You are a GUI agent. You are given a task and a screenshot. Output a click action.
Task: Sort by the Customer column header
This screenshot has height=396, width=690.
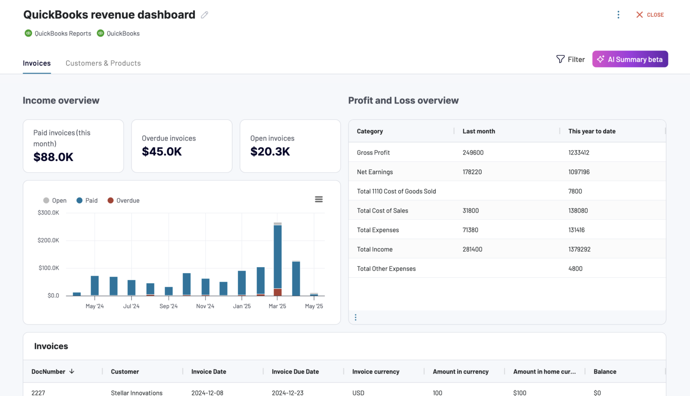click(125, 371)
